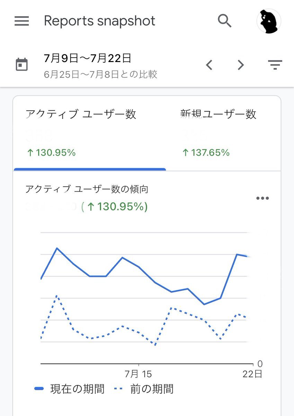The height and width of the screenshot is (416, 294).
Task: Click the Reports snapshot title
Action: [x=99, y=21]
